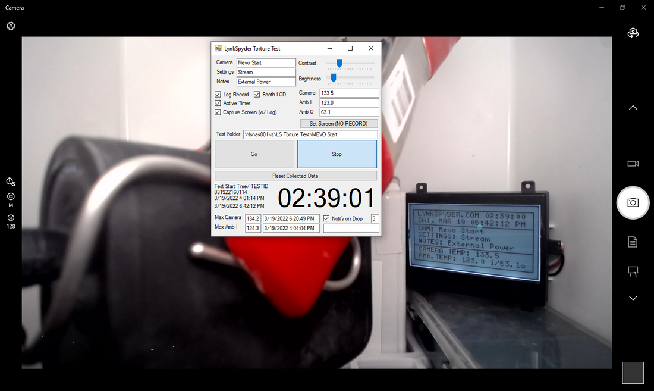The height and width of the screenshot is (391, 654).
Task: Expand the upper camera modes chevron
Action: coord(633,107)
